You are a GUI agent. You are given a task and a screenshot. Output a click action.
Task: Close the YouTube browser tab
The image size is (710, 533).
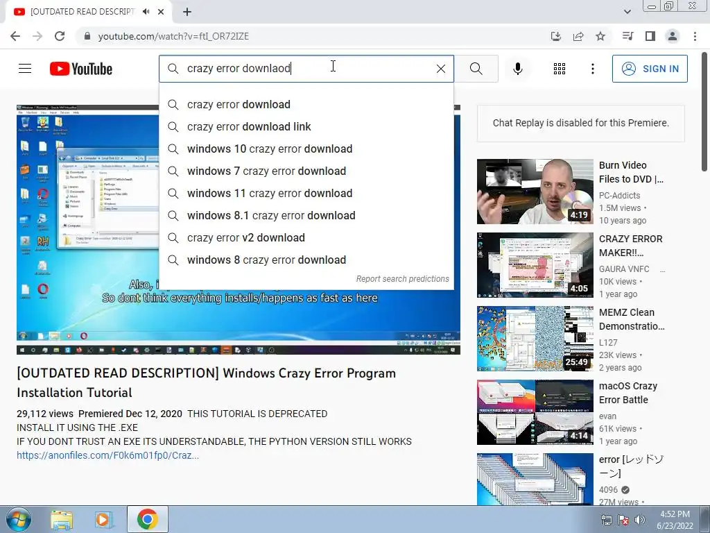coord(161,12)
